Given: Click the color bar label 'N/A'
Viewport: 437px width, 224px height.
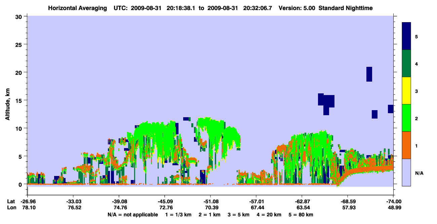Looking at the screenshot, I should point(419,173).
